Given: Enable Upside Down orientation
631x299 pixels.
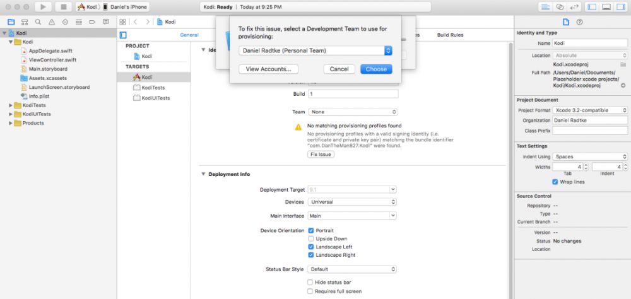Looking at the screenshot, I should click(310, 238).
